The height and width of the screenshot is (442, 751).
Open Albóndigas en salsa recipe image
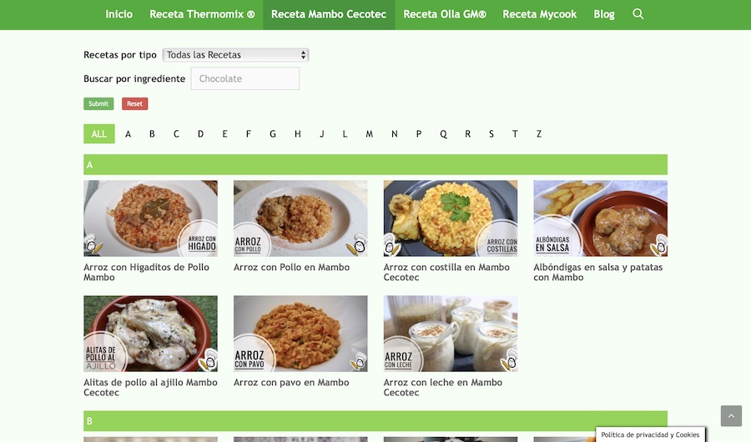(x=600, y=218)
